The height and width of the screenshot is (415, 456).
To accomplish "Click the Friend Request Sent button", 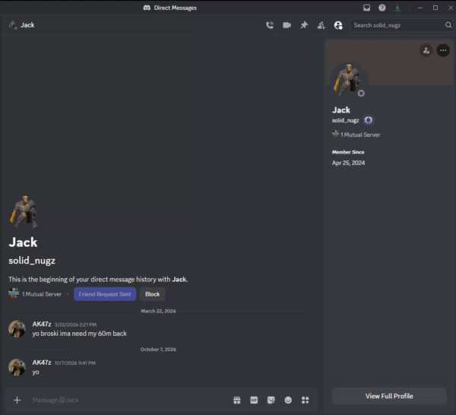I will pyautogui.click(x=105, y=294).
